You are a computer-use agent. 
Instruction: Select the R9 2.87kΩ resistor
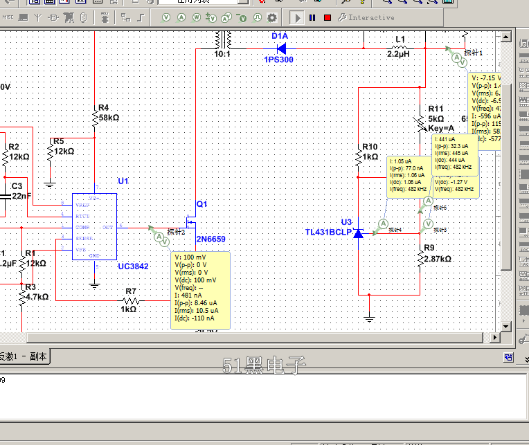tap(420, 258)
